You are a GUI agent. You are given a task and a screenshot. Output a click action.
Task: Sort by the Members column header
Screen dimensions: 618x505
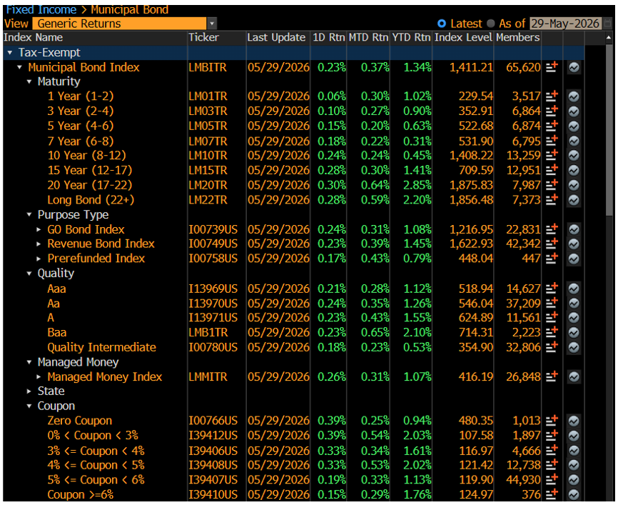[517, 37]
